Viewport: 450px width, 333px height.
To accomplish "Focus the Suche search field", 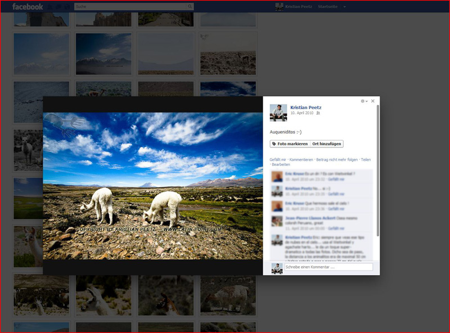I will click(x=130, y=6).
